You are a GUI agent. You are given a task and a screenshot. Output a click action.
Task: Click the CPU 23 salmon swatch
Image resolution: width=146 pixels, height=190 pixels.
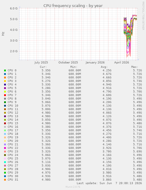click(x=5, y=151)
